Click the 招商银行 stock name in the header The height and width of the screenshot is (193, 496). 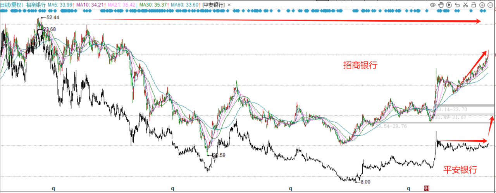pos(36,5)
